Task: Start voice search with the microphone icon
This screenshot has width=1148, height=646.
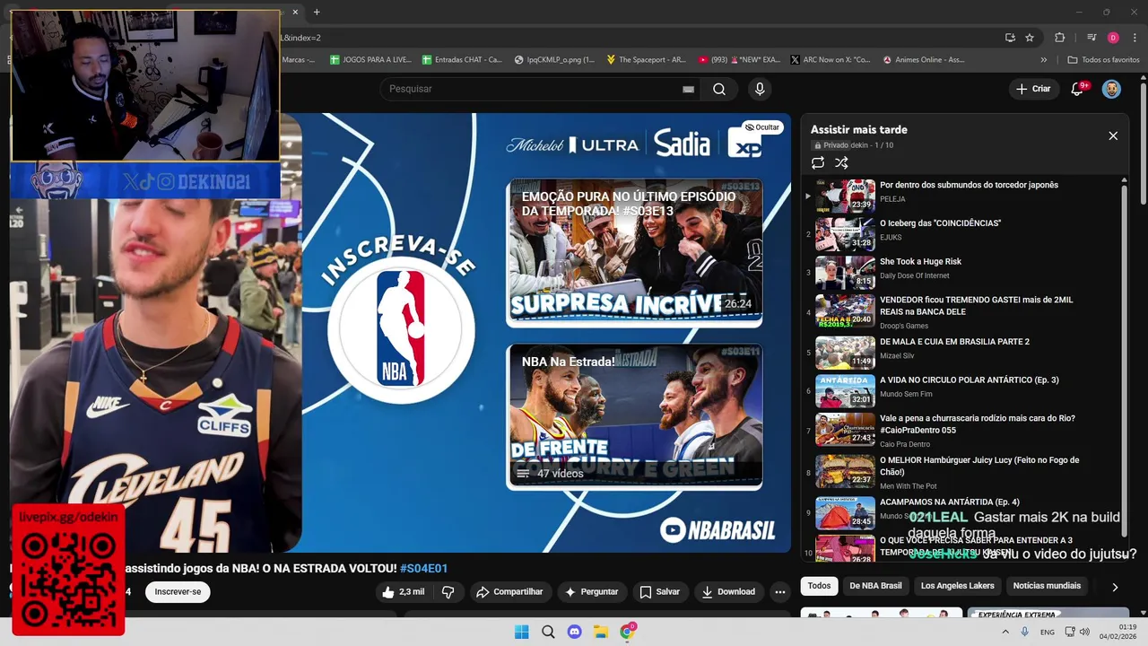Action: click(760, 89)
